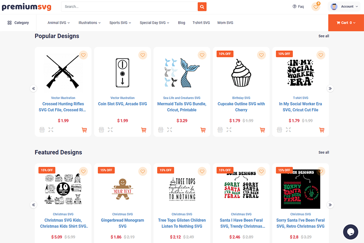
Task: Add Mermaid Tails SVG Bundle to cart
Action: coord(203,130)
